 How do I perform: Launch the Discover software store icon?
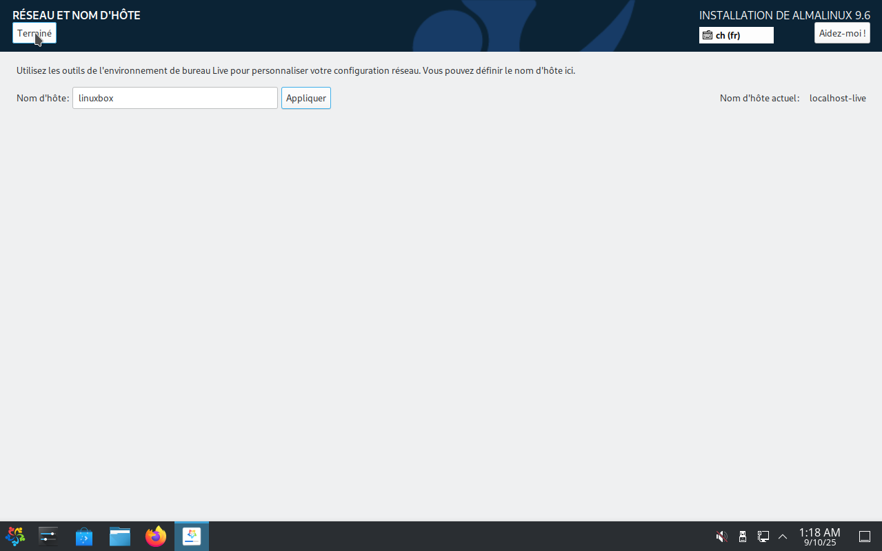tap(84, 536)
